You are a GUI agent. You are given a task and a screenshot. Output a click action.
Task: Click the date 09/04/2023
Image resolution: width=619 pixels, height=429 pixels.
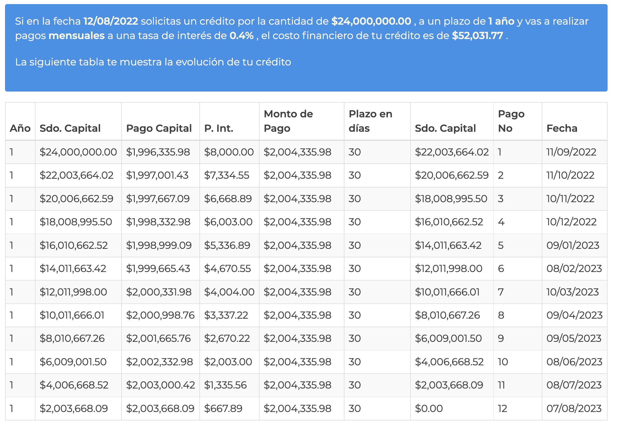coord(574,315)
